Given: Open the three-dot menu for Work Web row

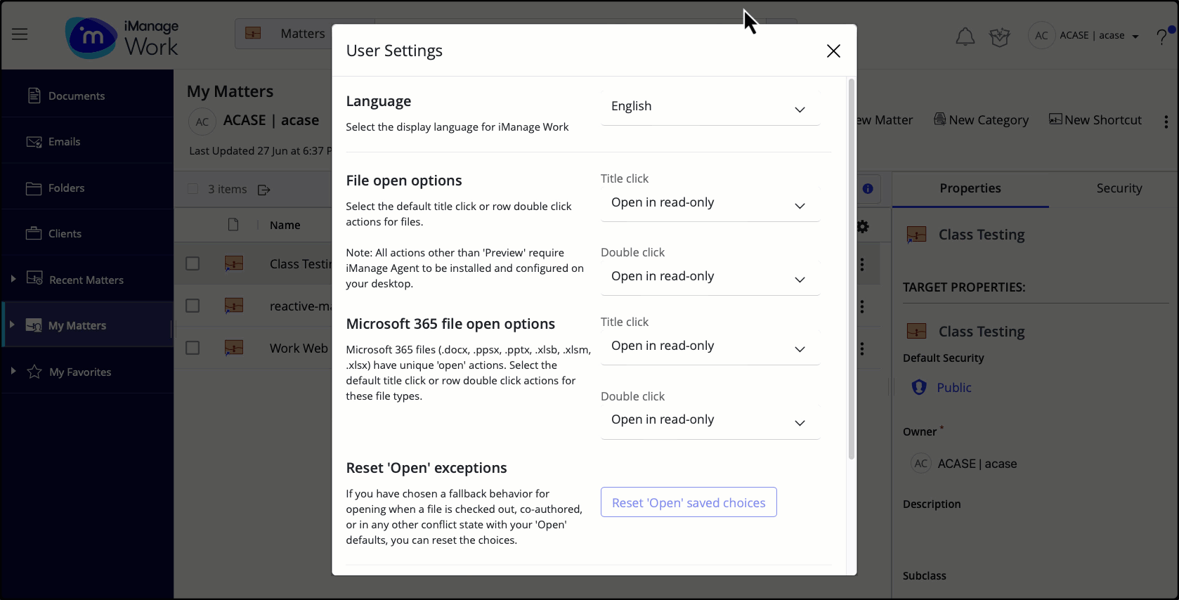Looking at the screenshot, I should [x=862, y=348].
